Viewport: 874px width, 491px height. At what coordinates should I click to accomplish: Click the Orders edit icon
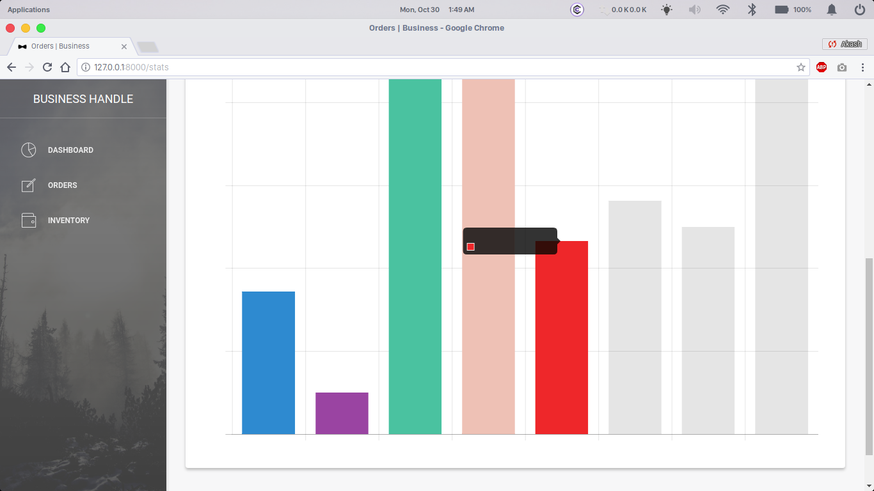[29, 185]
